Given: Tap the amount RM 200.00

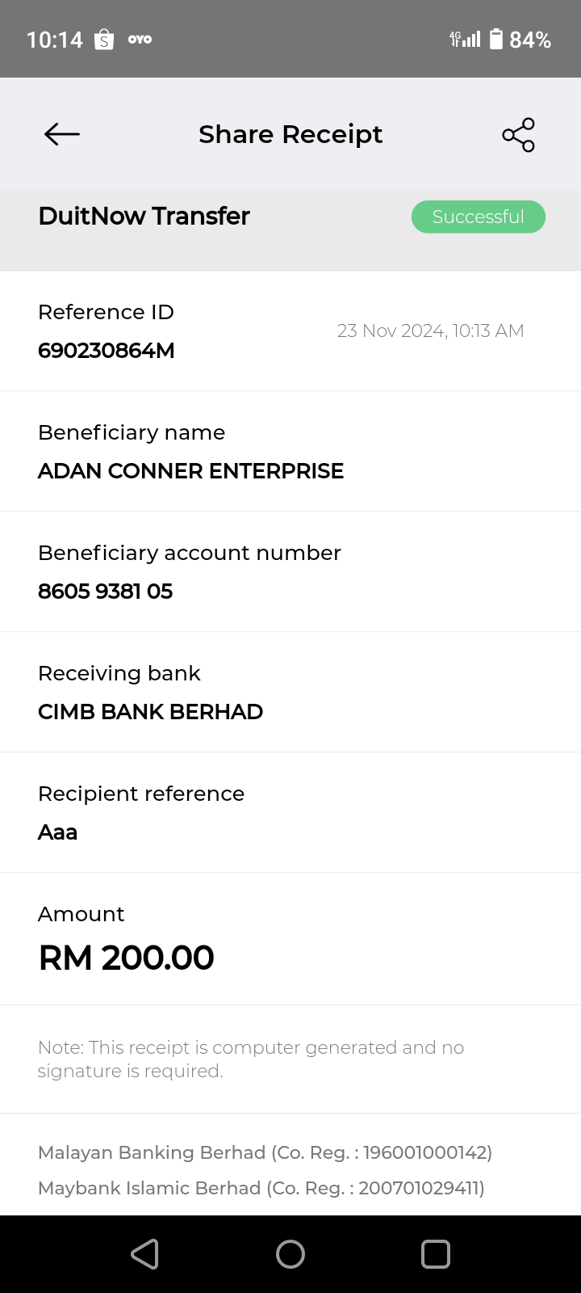Looking at the screenshot, I should 127,958.
